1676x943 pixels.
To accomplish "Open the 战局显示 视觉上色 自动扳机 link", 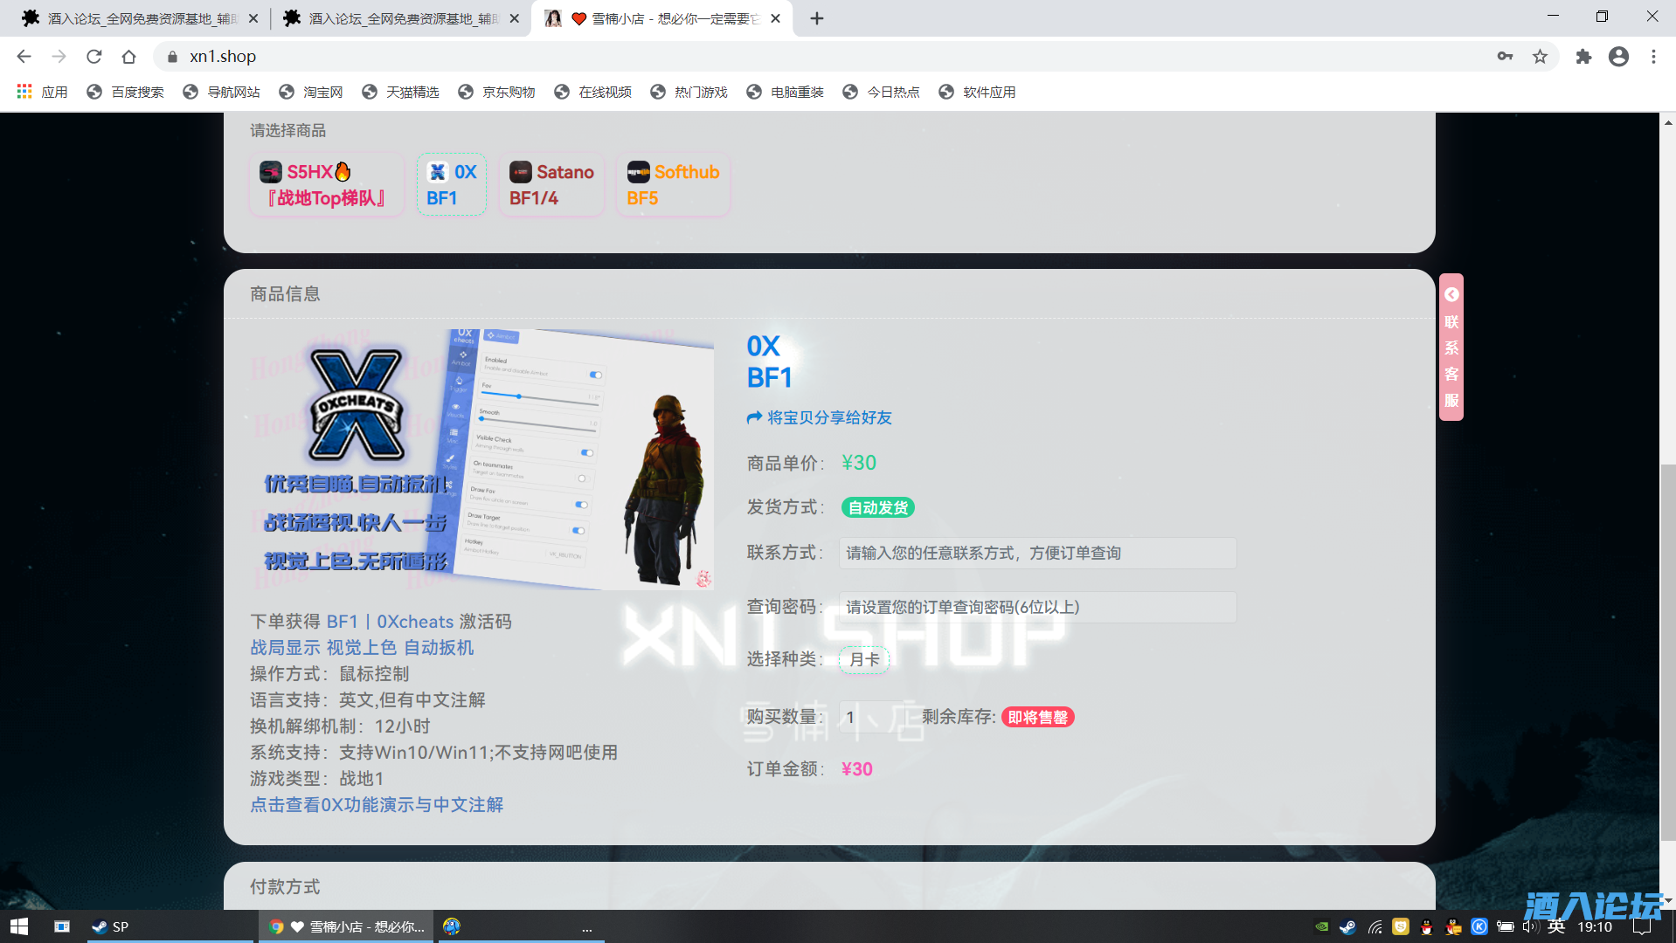I will [362, 648].
